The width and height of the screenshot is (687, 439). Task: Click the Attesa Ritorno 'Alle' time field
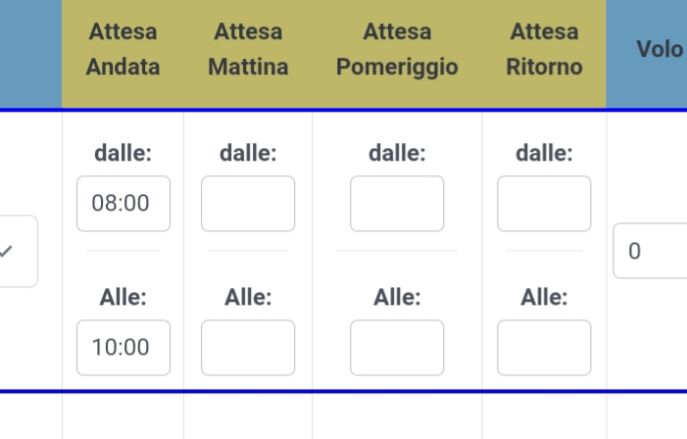pos(544,348)
